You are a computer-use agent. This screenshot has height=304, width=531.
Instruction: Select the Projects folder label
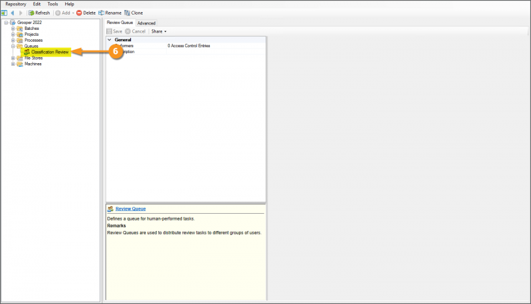(x=31, y=35)
